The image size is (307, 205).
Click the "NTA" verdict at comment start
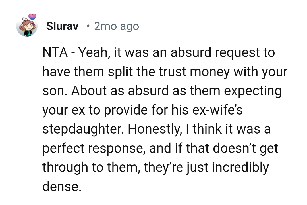(55, 53)
